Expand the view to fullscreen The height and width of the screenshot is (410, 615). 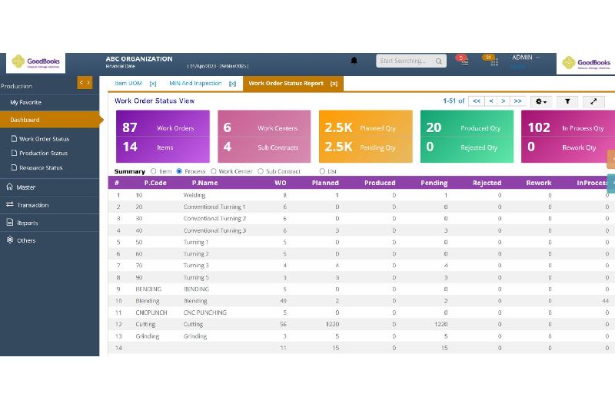[593, 101]
